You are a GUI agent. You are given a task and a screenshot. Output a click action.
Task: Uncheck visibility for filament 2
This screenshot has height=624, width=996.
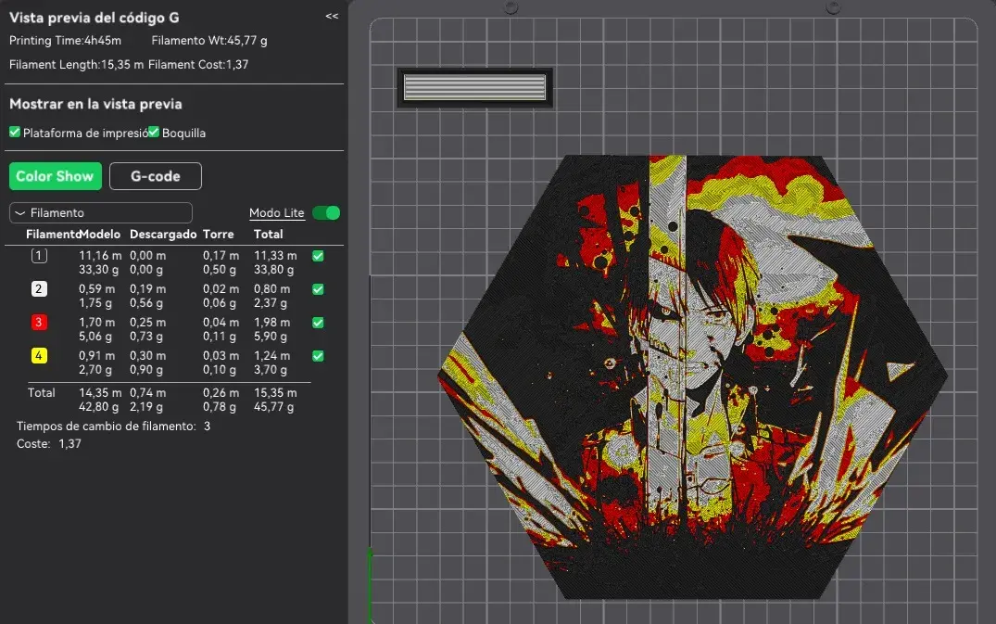[318, 289]
